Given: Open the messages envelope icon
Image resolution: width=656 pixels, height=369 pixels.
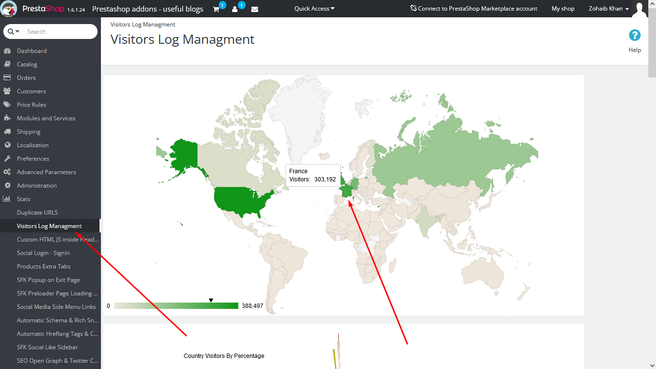Looking at the screenshot, I should coord(255,9).
